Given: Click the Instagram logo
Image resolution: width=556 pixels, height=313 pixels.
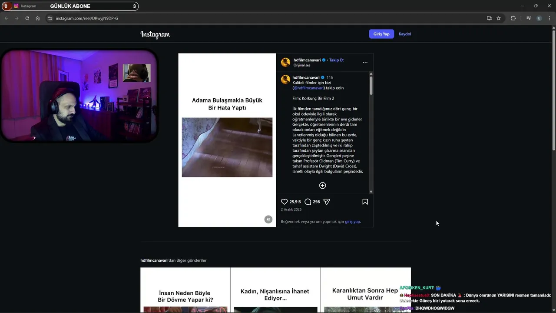Looking at the screenshot, I should 155,34.
